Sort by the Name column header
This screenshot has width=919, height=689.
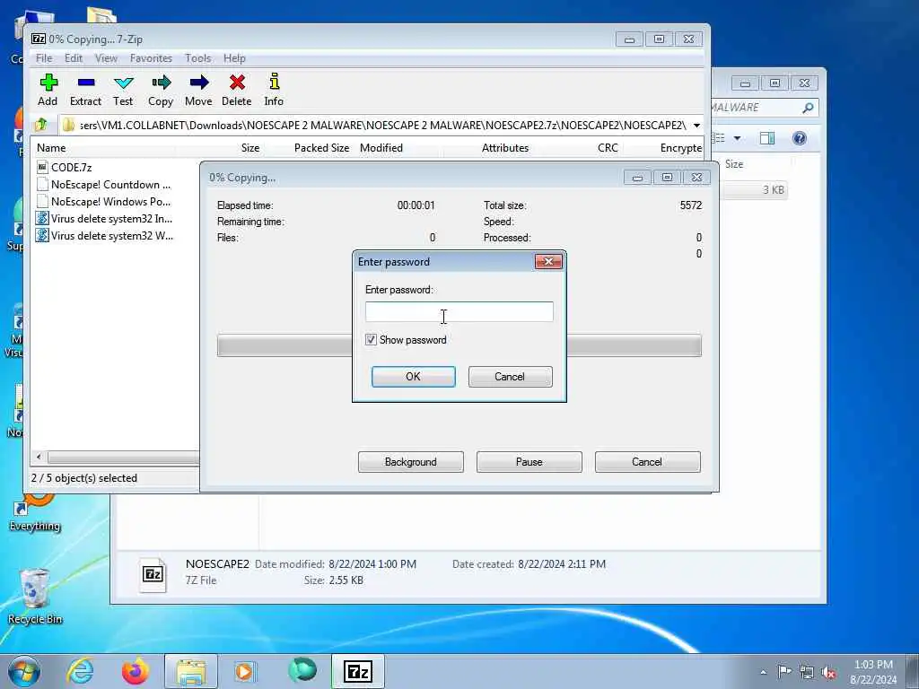coord(51,148)
